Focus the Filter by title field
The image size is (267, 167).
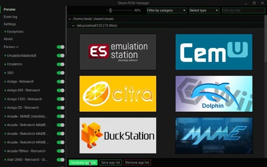tap(244, 10)
